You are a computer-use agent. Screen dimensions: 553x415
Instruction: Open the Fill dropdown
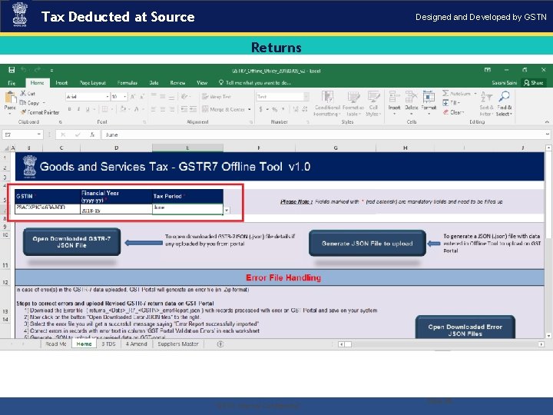pos(452,103)
